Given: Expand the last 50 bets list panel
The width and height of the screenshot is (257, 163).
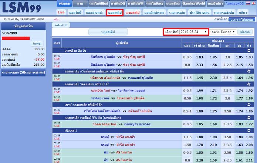Looking at the screenshot, I should (x=26, y=73).
